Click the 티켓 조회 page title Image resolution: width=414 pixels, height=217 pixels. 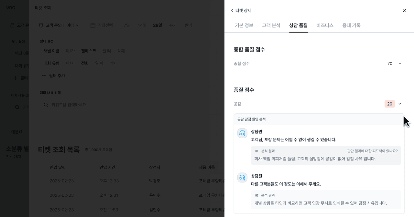43,8
